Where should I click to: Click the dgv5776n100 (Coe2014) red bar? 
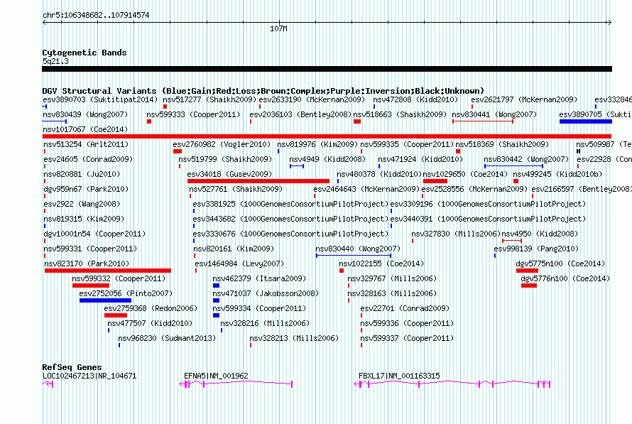coord(529,286)
